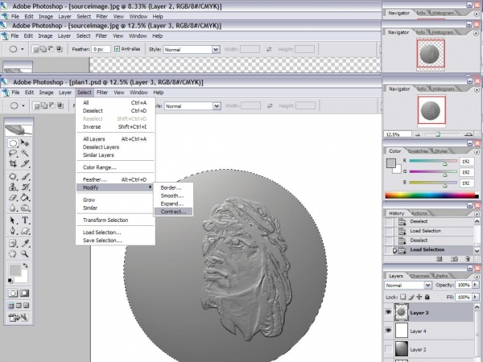Select the Type tool

click(25, 220)
